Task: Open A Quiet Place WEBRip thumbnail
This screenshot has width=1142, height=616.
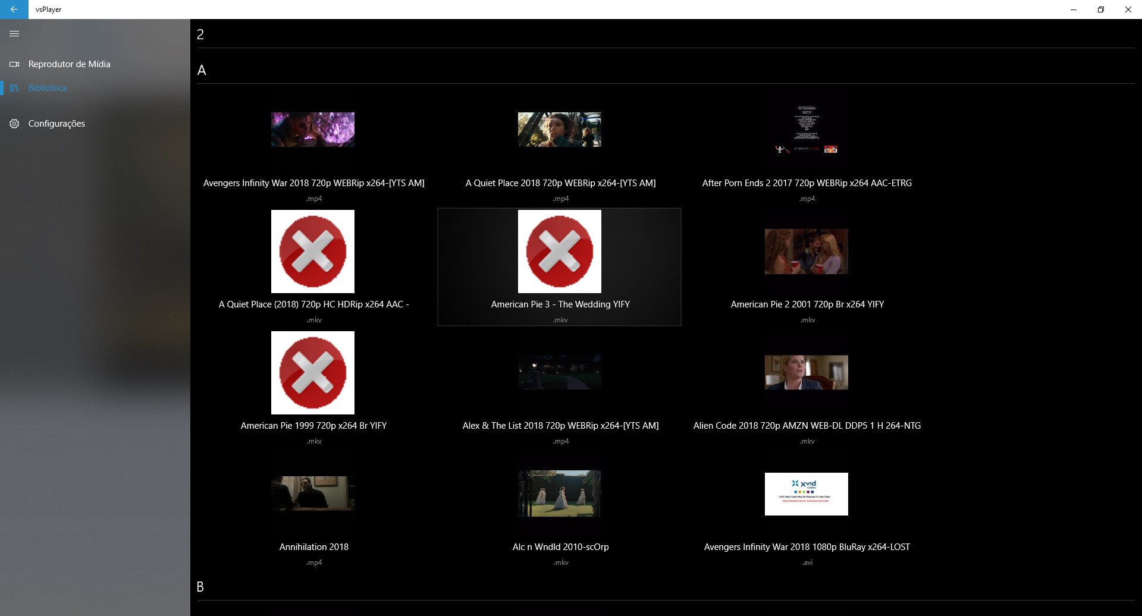Action: tap(560, 130)
